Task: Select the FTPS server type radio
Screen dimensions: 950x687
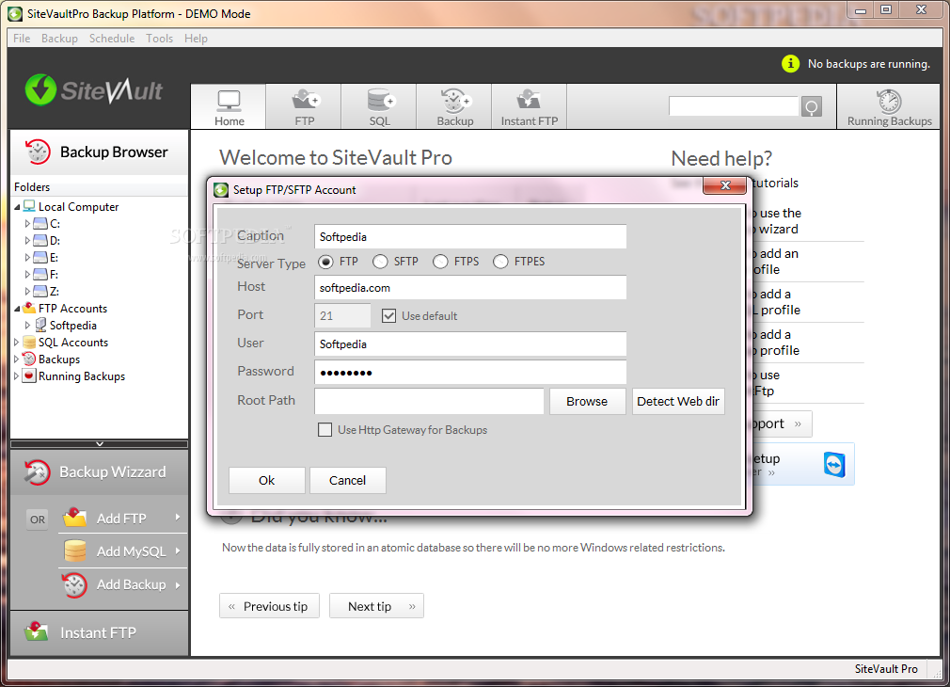Action: [440, 262]
